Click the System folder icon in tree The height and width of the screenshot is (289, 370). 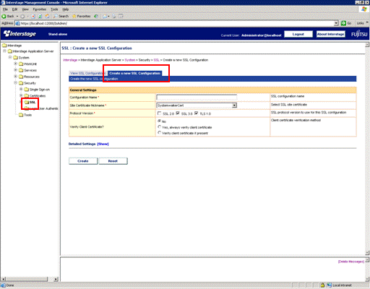16,58
